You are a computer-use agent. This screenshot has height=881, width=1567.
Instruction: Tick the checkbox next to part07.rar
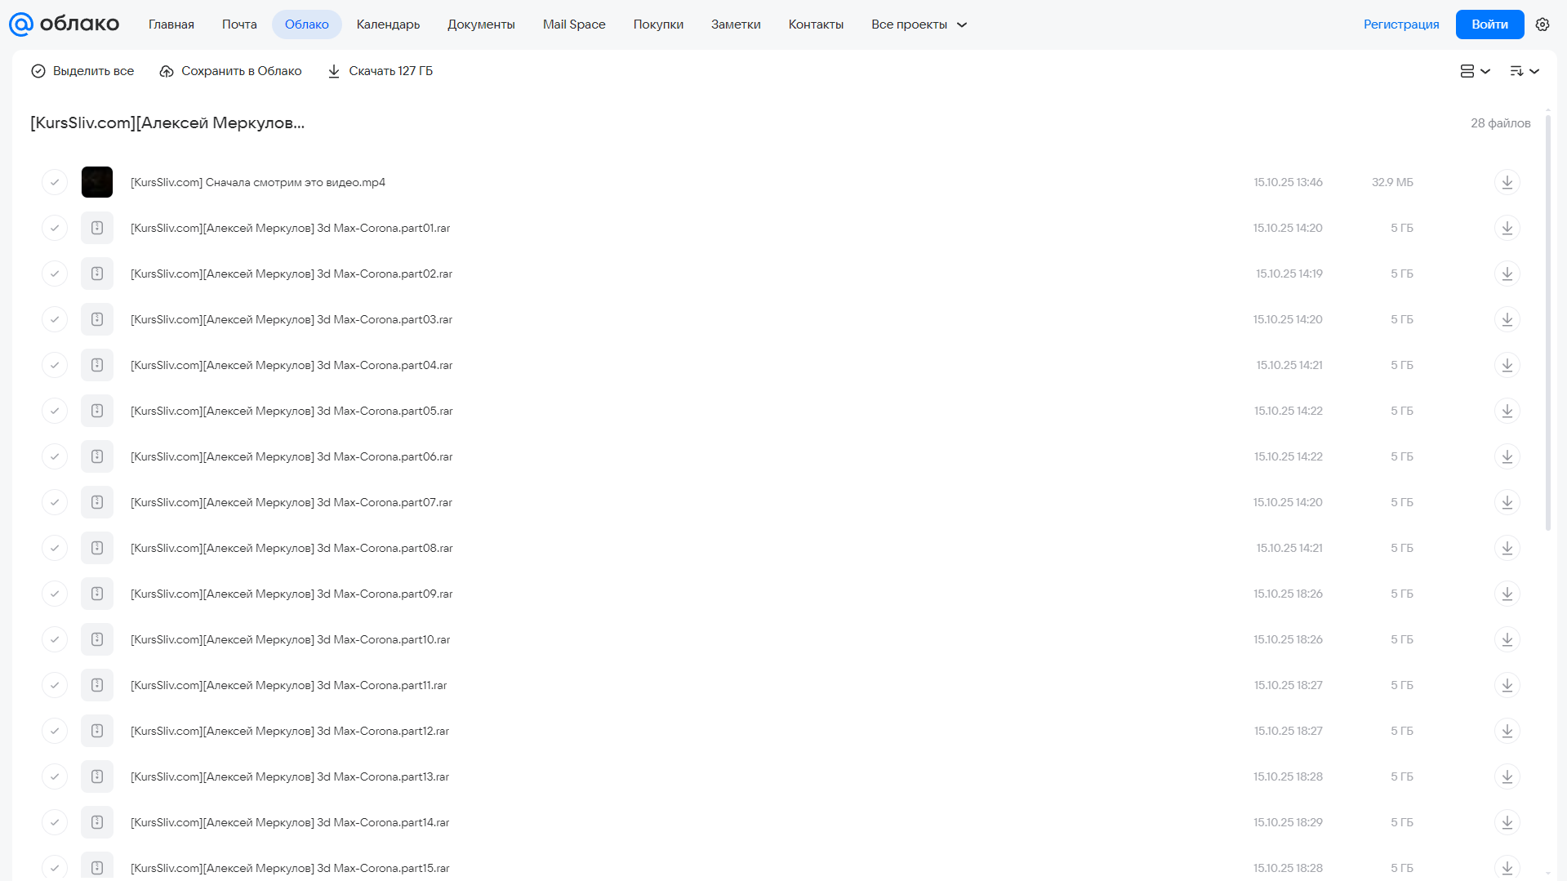tap(55, 502)
